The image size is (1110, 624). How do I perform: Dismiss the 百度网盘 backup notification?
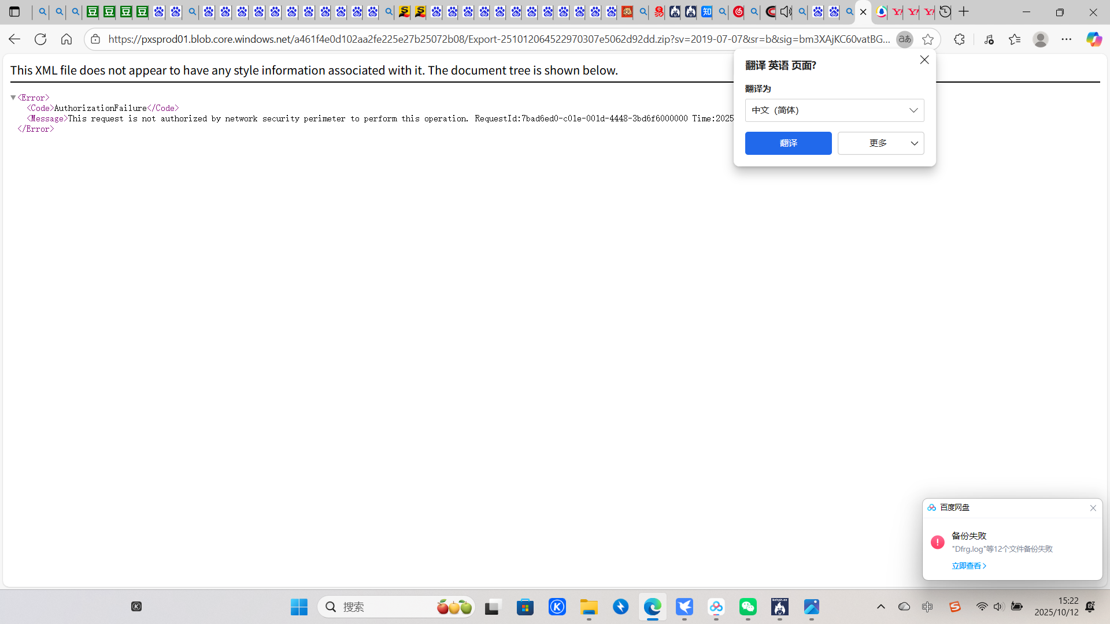[x=1093, y=508]
